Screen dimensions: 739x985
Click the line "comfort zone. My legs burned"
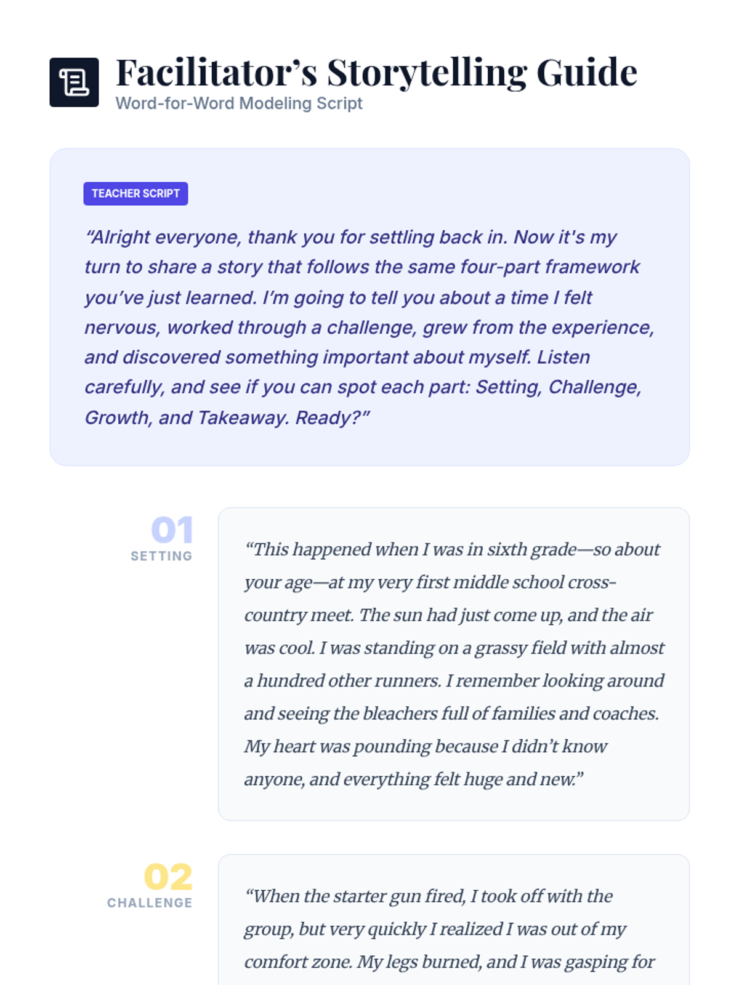(450, 962)
